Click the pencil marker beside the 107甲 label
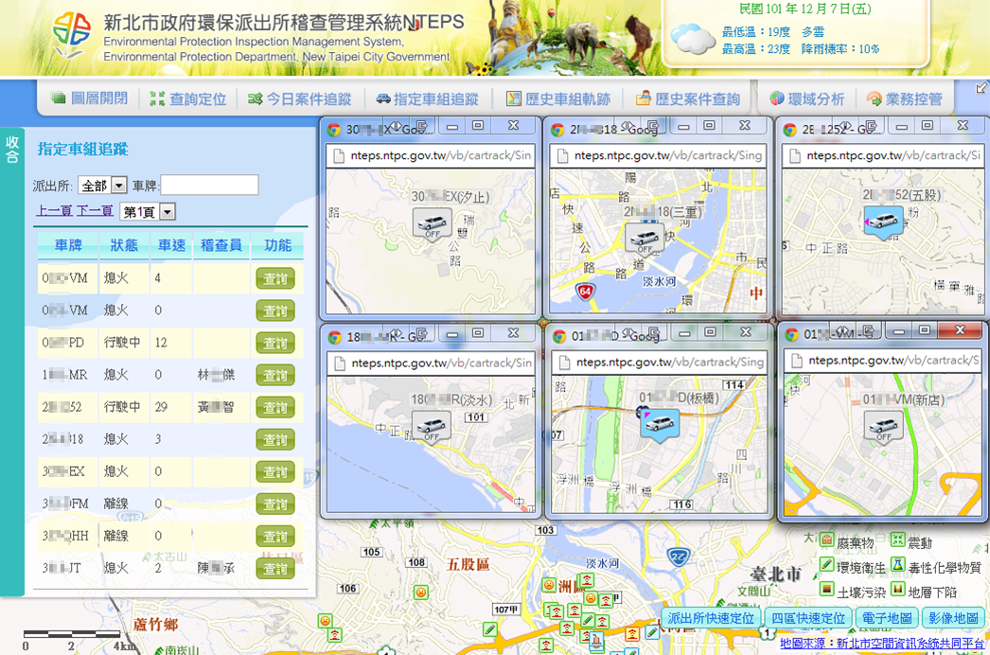 point(489,628)
